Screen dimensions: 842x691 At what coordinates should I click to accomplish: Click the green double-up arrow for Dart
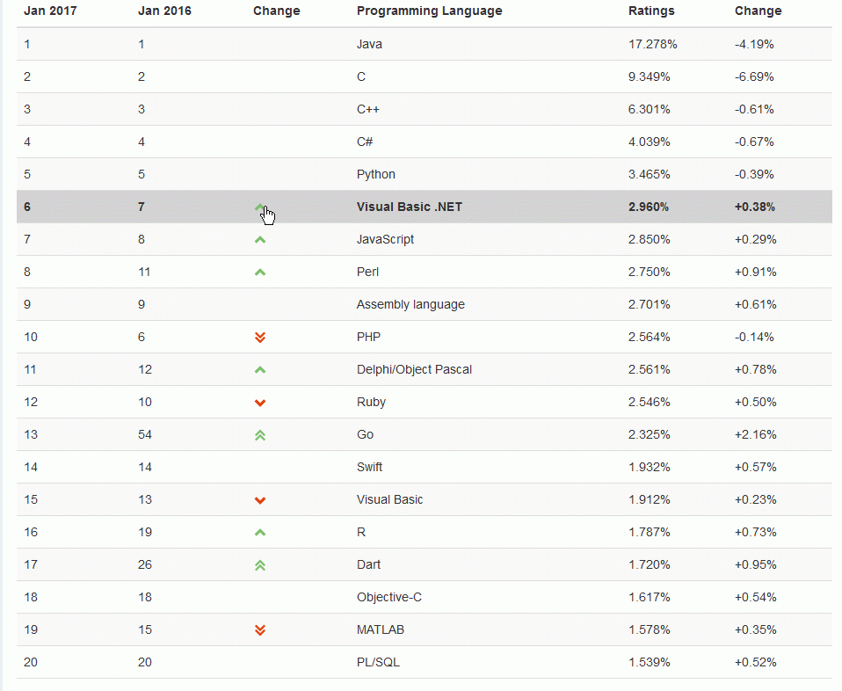[259, 565]
